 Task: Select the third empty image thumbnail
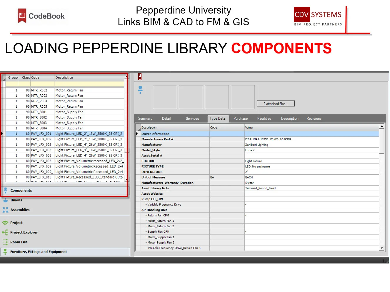point(217,97)
